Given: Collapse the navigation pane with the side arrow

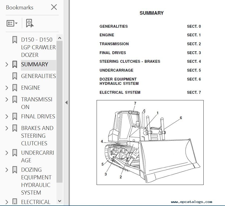Looking at the screenshot, I should pos(66,103).
